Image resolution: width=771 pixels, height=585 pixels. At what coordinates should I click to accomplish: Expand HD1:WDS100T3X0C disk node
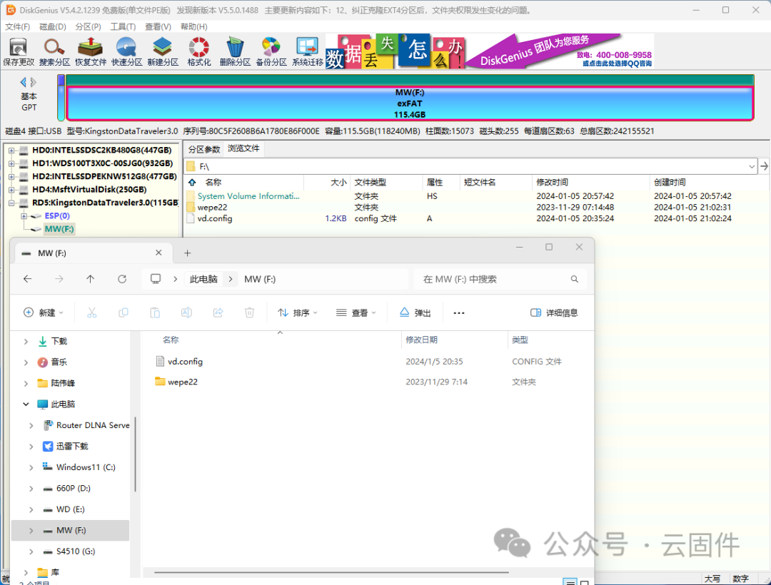11,163
